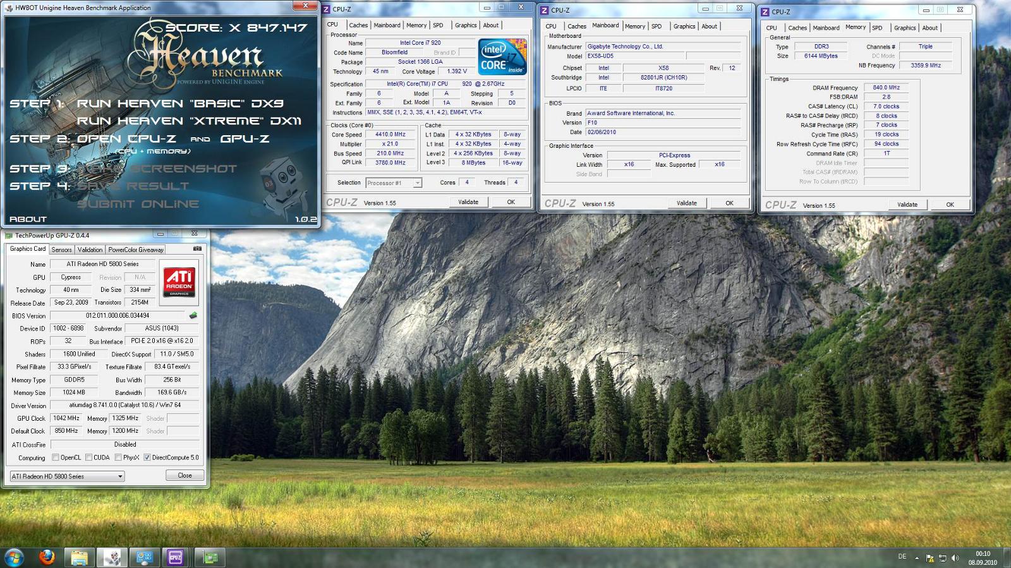
Task: Click the Gigabyte Technology Co., Ltd. manufacturer field
Action: pos(663,46)
